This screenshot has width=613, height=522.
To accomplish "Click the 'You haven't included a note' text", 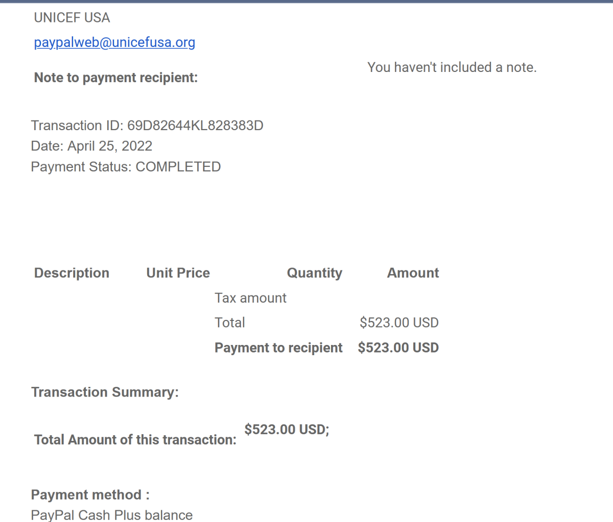I will click(452, 67).
